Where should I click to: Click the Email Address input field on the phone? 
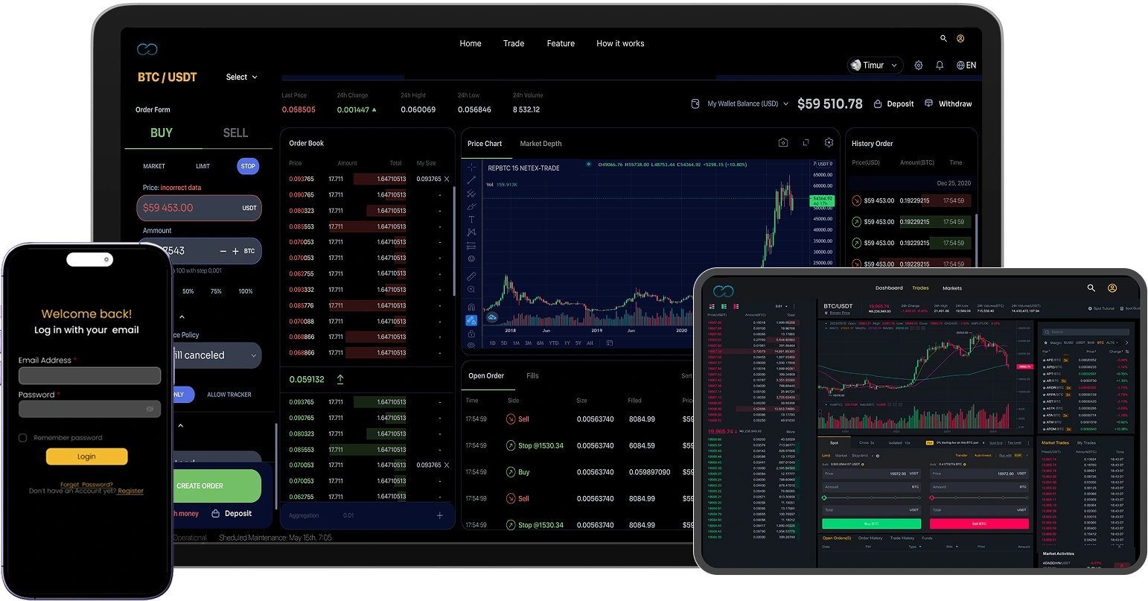(x=89, y=375)
